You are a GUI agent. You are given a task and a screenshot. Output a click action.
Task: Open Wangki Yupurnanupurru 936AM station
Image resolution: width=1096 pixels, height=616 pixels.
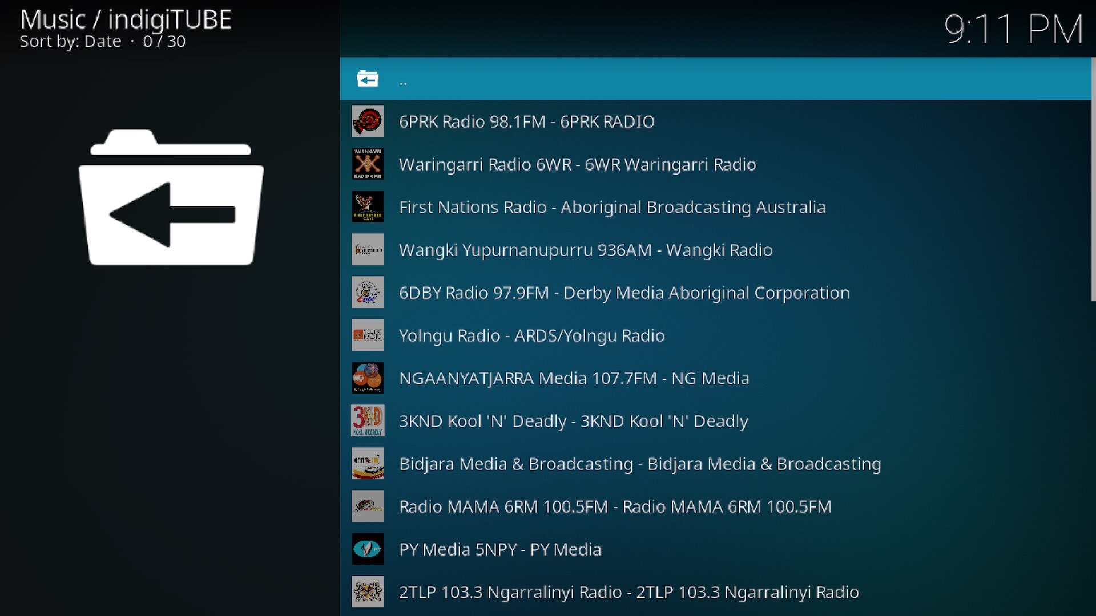(x=585, y=250)
